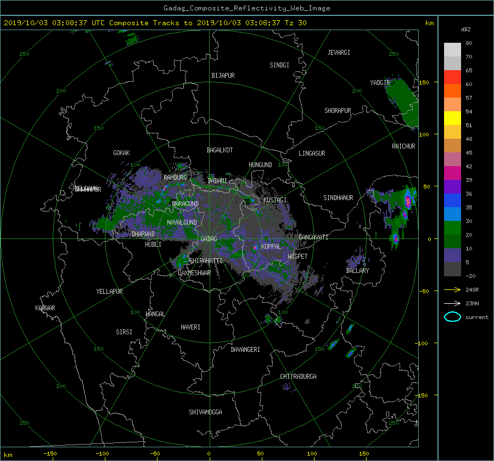This screenshot has height=461, width=494.
Task: Select the light blue 35 dBZ color swatch
Action: pyautogui.click(x=452, y=214)
